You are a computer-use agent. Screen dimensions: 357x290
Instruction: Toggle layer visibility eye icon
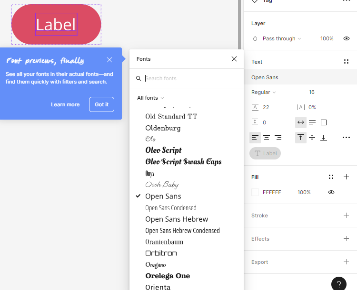pyautogui.click(x=347, y=38)
